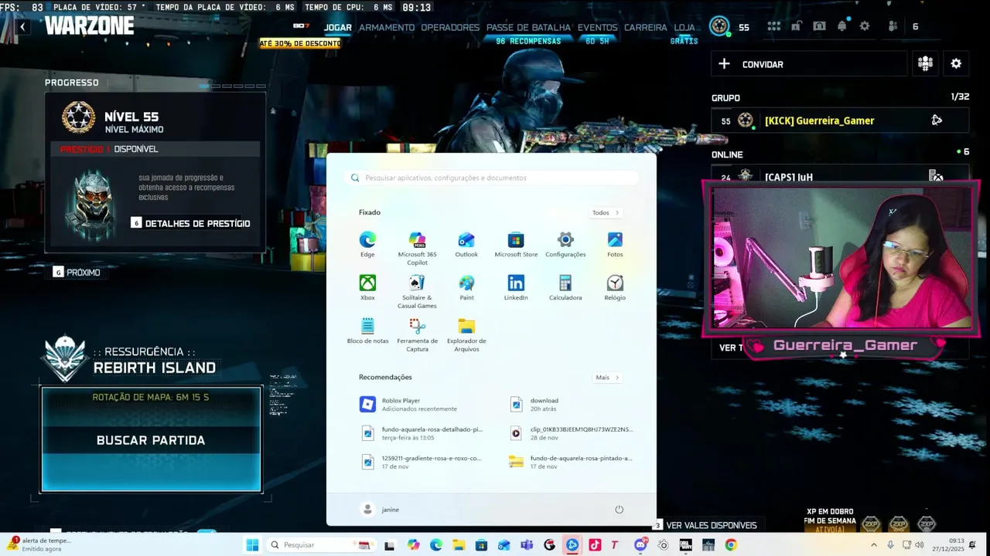Viewport: 990px width, 556px height.
Task: Open Explorador de Arquivos pinned app
Action: 466,334
